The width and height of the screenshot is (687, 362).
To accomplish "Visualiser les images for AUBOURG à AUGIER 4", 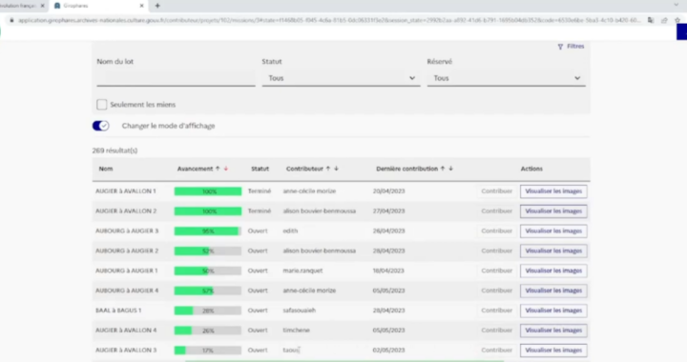I will [553, 291].
